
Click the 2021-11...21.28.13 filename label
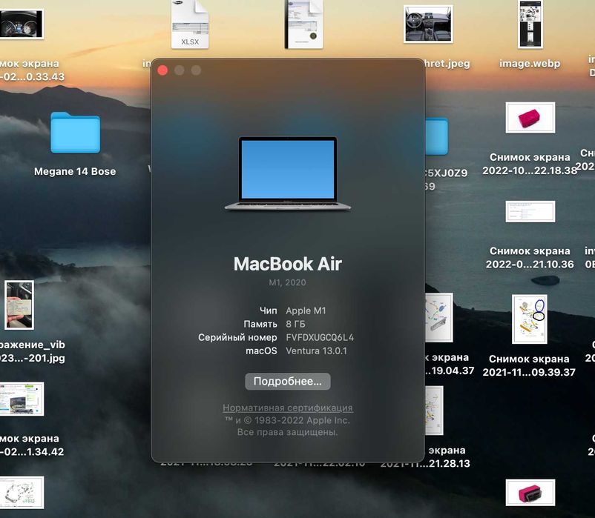pos(425,463)
